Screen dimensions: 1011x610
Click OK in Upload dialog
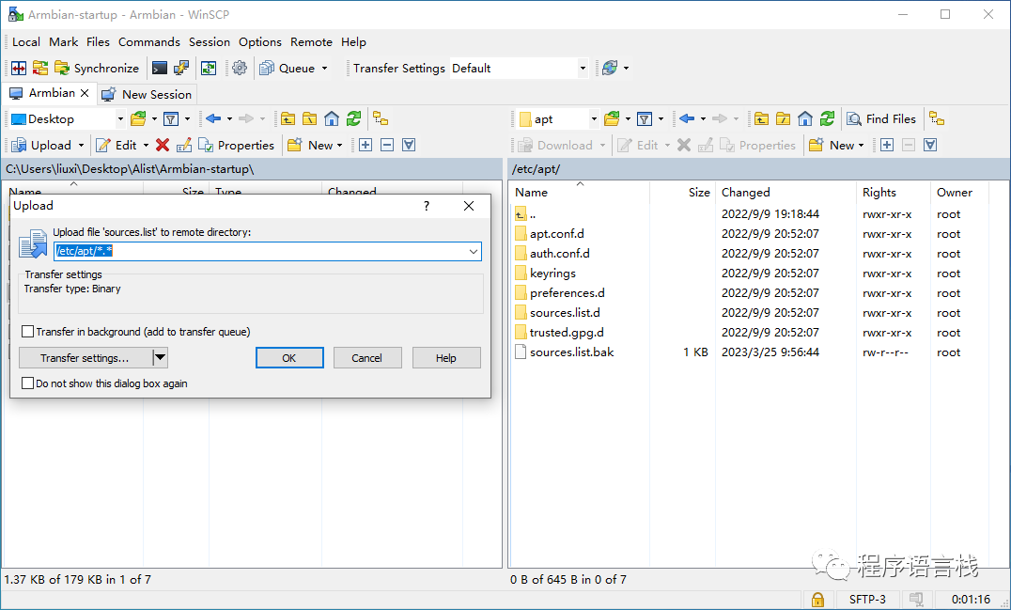pos(289,358)
